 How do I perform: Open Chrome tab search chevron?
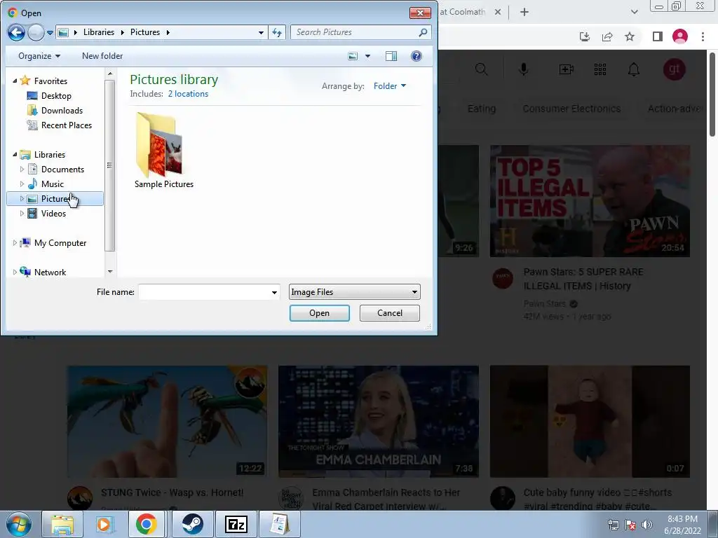(634, 12)
